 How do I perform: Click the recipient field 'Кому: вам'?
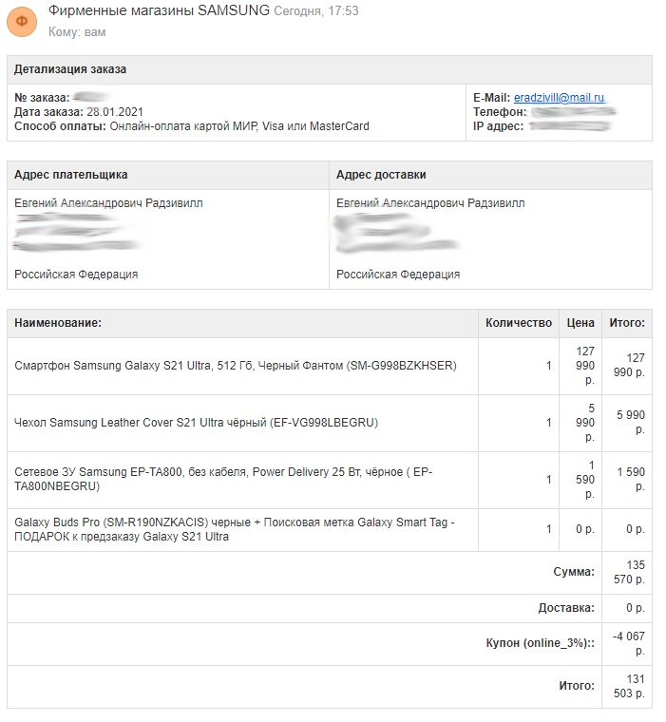[77, 31]
